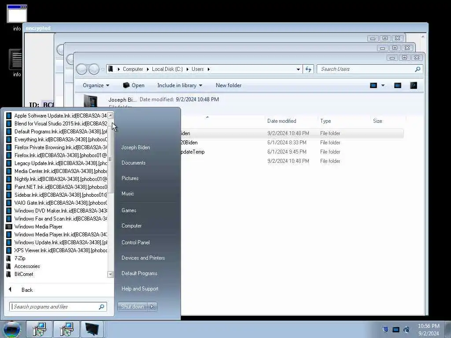Viewport: 451px width, 338px height.
Task: Open second installer icon on taskbar
Action: tap(67, 329)
